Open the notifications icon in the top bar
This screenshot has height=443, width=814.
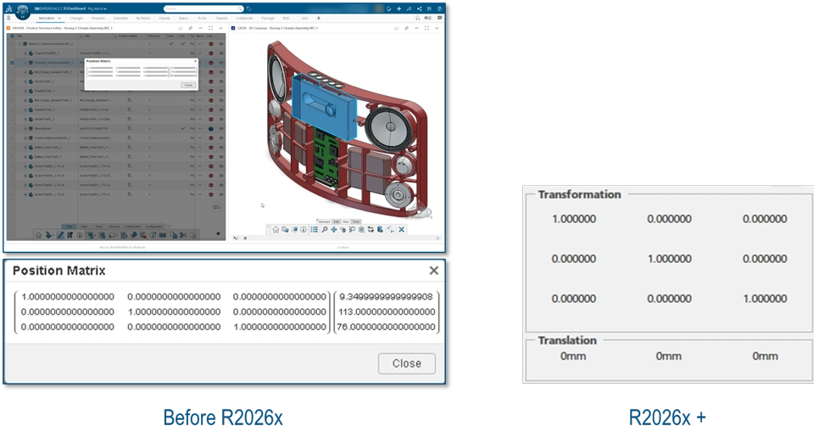(x=389, y=8)
